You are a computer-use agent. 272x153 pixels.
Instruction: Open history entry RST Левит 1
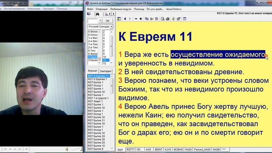tap(95, 101)
